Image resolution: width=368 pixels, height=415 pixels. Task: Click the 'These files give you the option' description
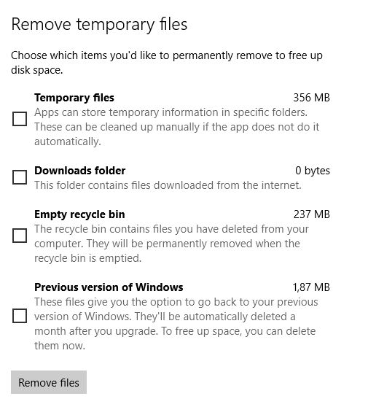176,324
